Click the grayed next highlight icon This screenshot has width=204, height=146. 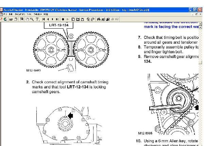pyautogui.click(x=117, y=19)
